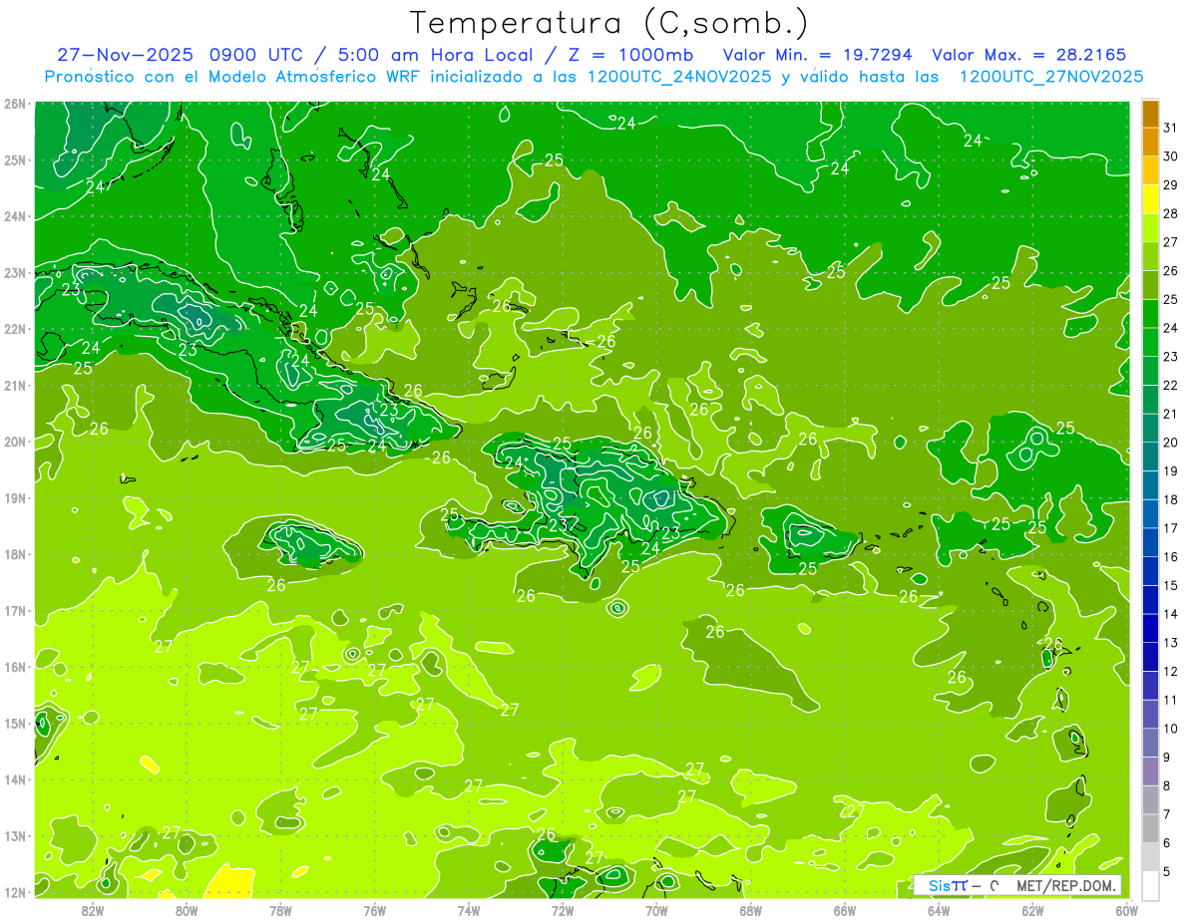Click the 30 value on the color scale

pos(1171,156)
